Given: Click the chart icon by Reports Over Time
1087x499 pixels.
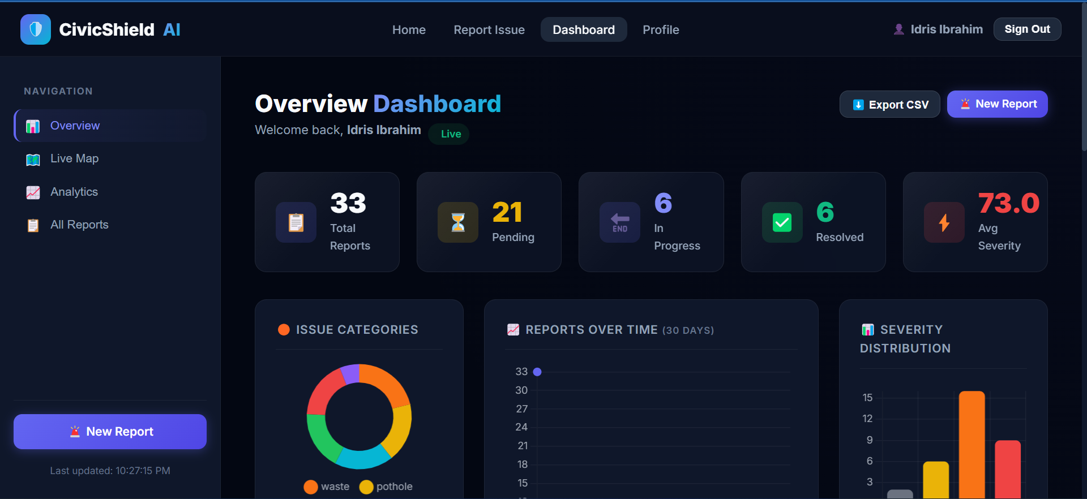Looking at the screenshot, I should coord(513,330).
